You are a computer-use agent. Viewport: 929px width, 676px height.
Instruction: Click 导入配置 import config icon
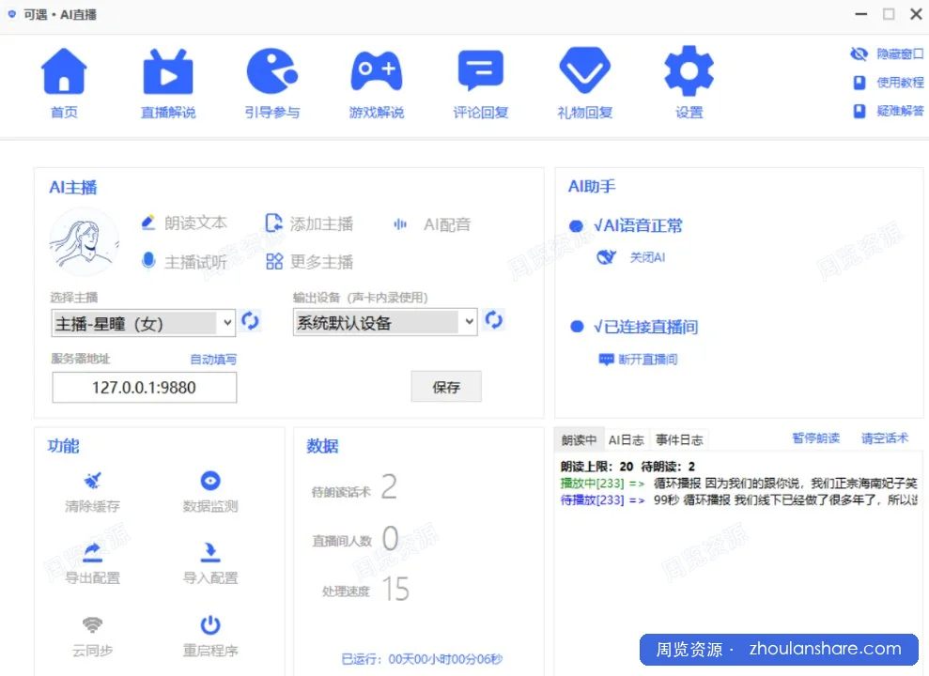(x=210, y=552)
